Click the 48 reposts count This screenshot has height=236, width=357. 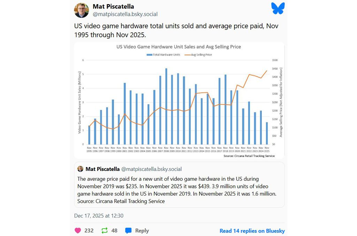point(114,230)
